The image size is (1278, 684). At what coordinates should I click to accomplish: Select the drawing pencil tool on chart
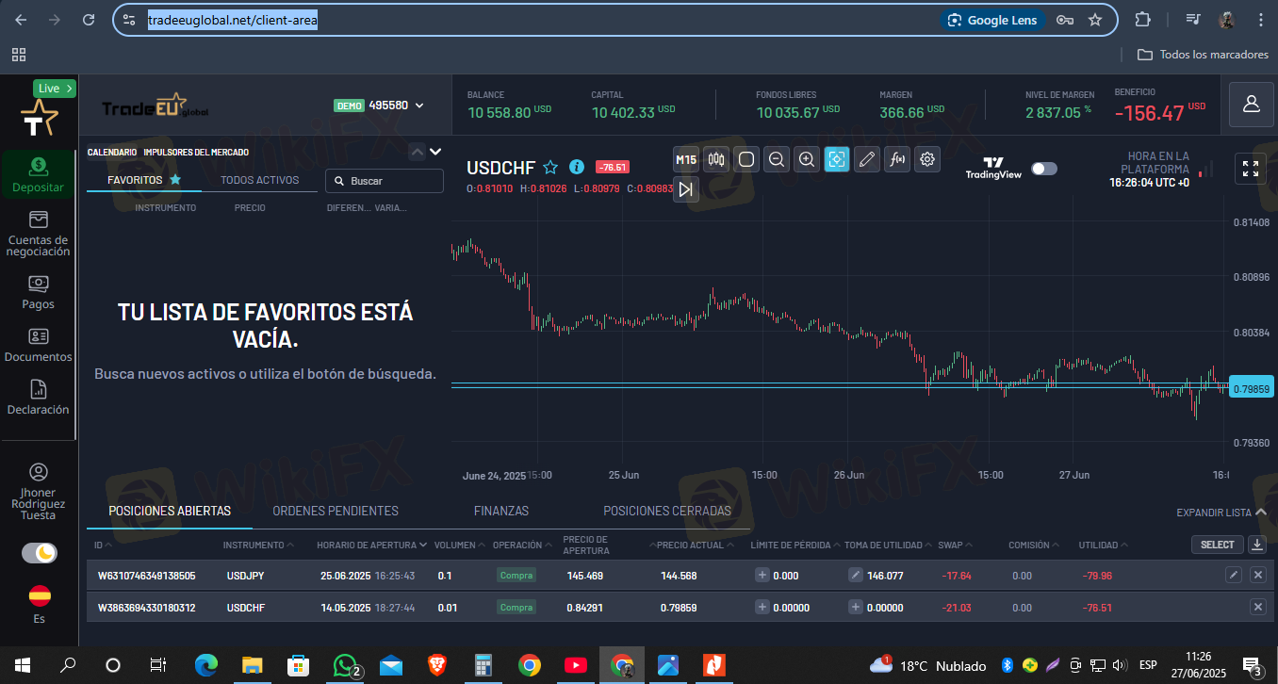click(x=867, y=159)
